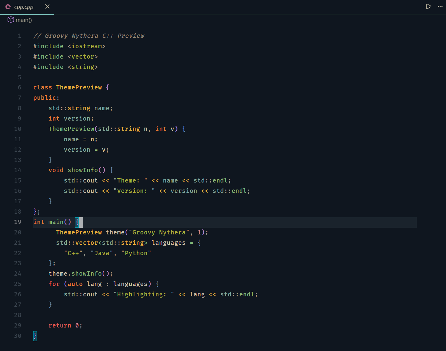Place cursor on the Groovy Nythera string
The height and width of the screenshot is (351, 446).
[159, 232]
